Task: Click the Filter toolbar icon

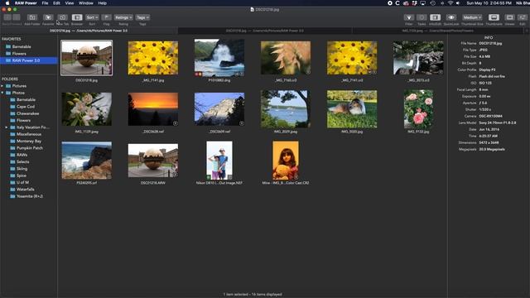Action: click(x=409, y=17)
